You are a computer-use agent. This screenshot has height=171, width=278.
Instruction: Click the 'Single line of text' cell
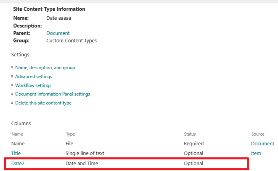85,153
